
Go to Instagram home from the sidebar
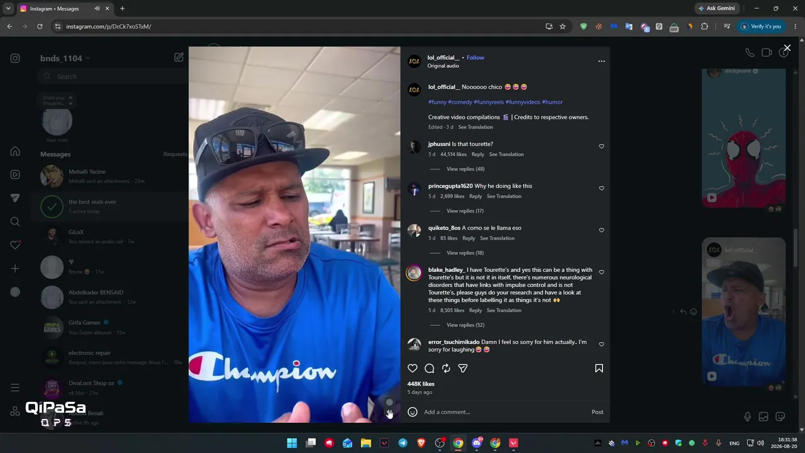(x=15, y=151)
